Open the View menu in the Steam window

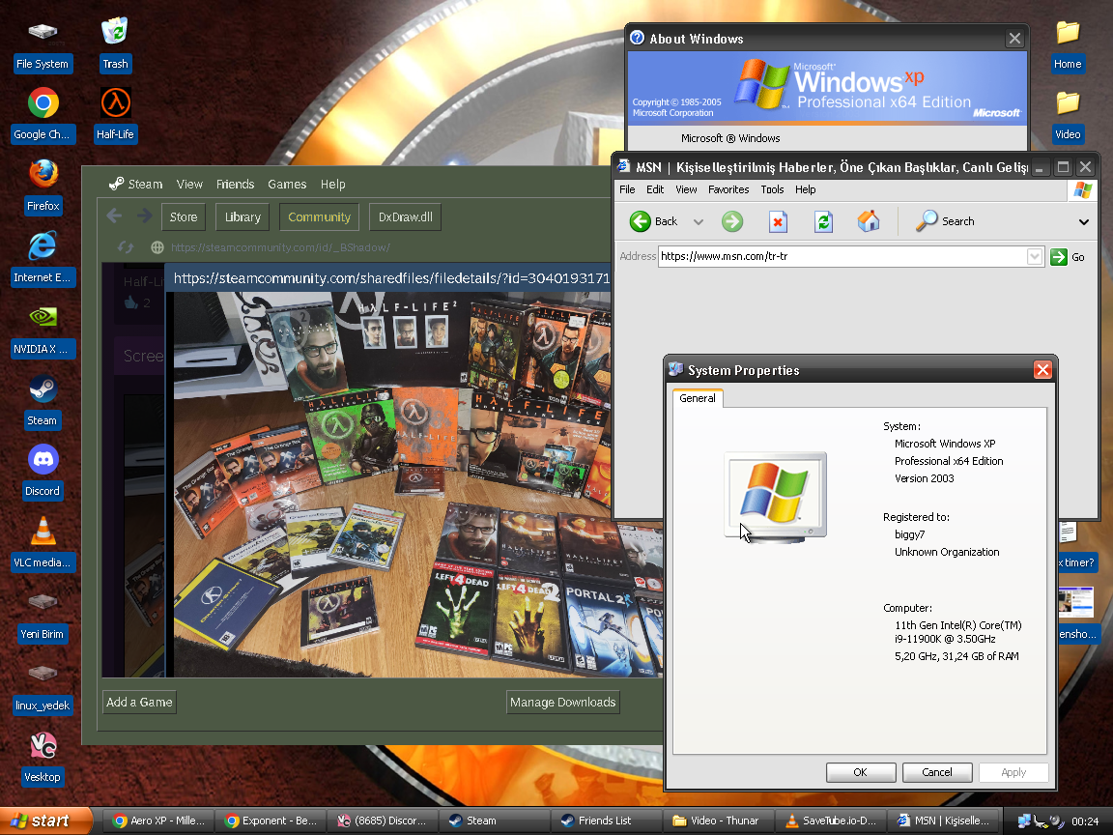click(x=189, y=184)
